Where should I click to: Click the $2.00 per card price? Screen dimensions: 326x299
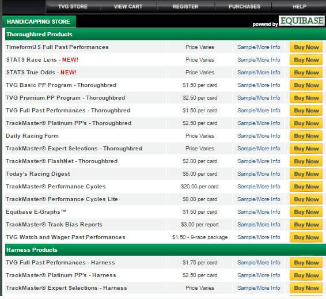(200, 161)
